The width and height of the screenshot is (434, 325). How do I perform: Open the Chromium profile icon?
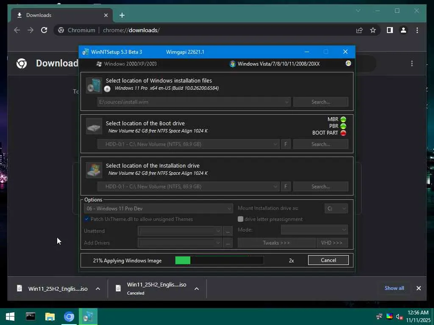[403, 30]
